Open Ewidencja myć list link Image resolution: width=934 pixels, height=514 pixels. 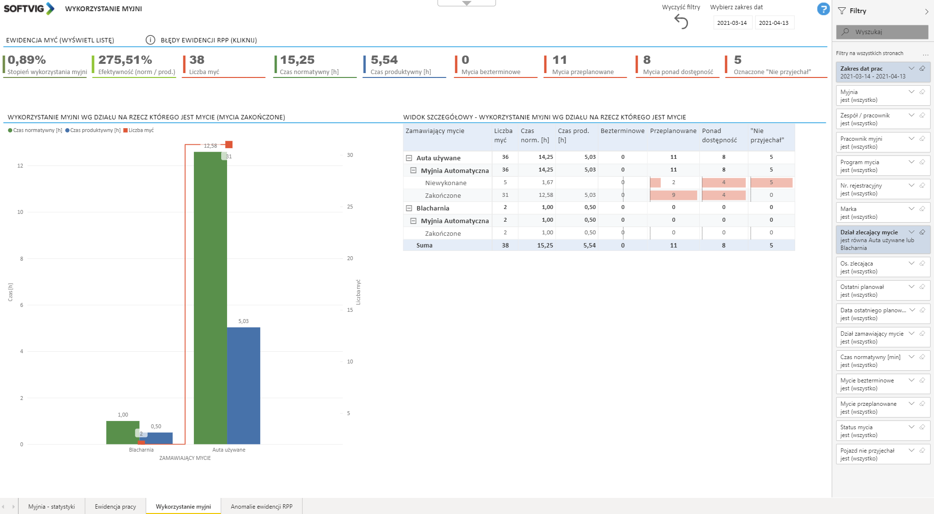click(60, 40)
